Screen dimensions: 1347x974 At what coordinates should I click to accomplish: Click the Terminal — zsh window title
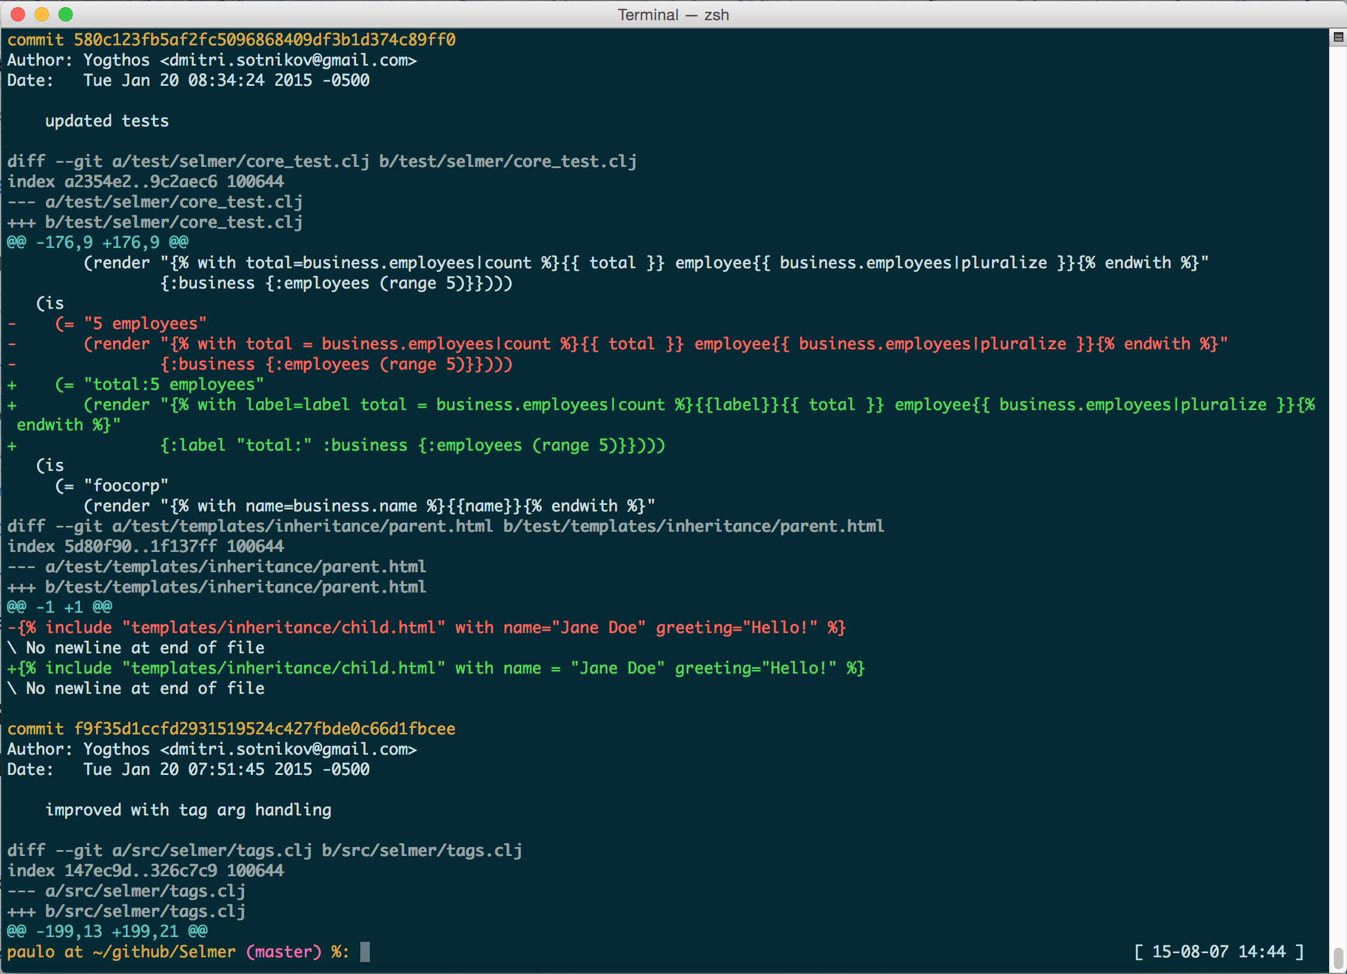point(673,14)
